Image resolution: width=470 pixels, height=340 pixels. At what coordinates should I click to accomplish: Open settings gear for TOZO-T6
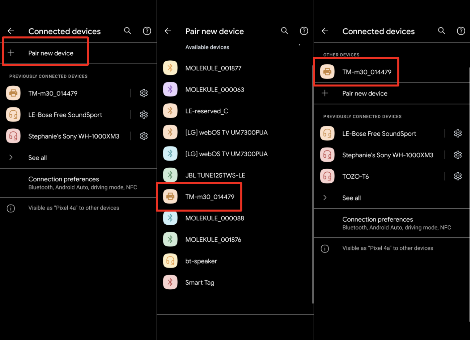458,176
